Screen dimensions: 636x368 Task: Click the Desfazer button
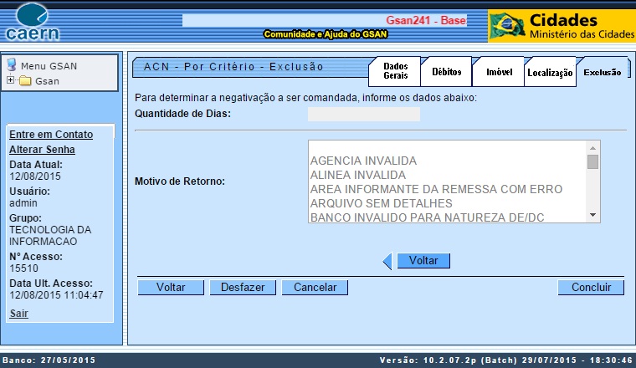tap(243, 288)
